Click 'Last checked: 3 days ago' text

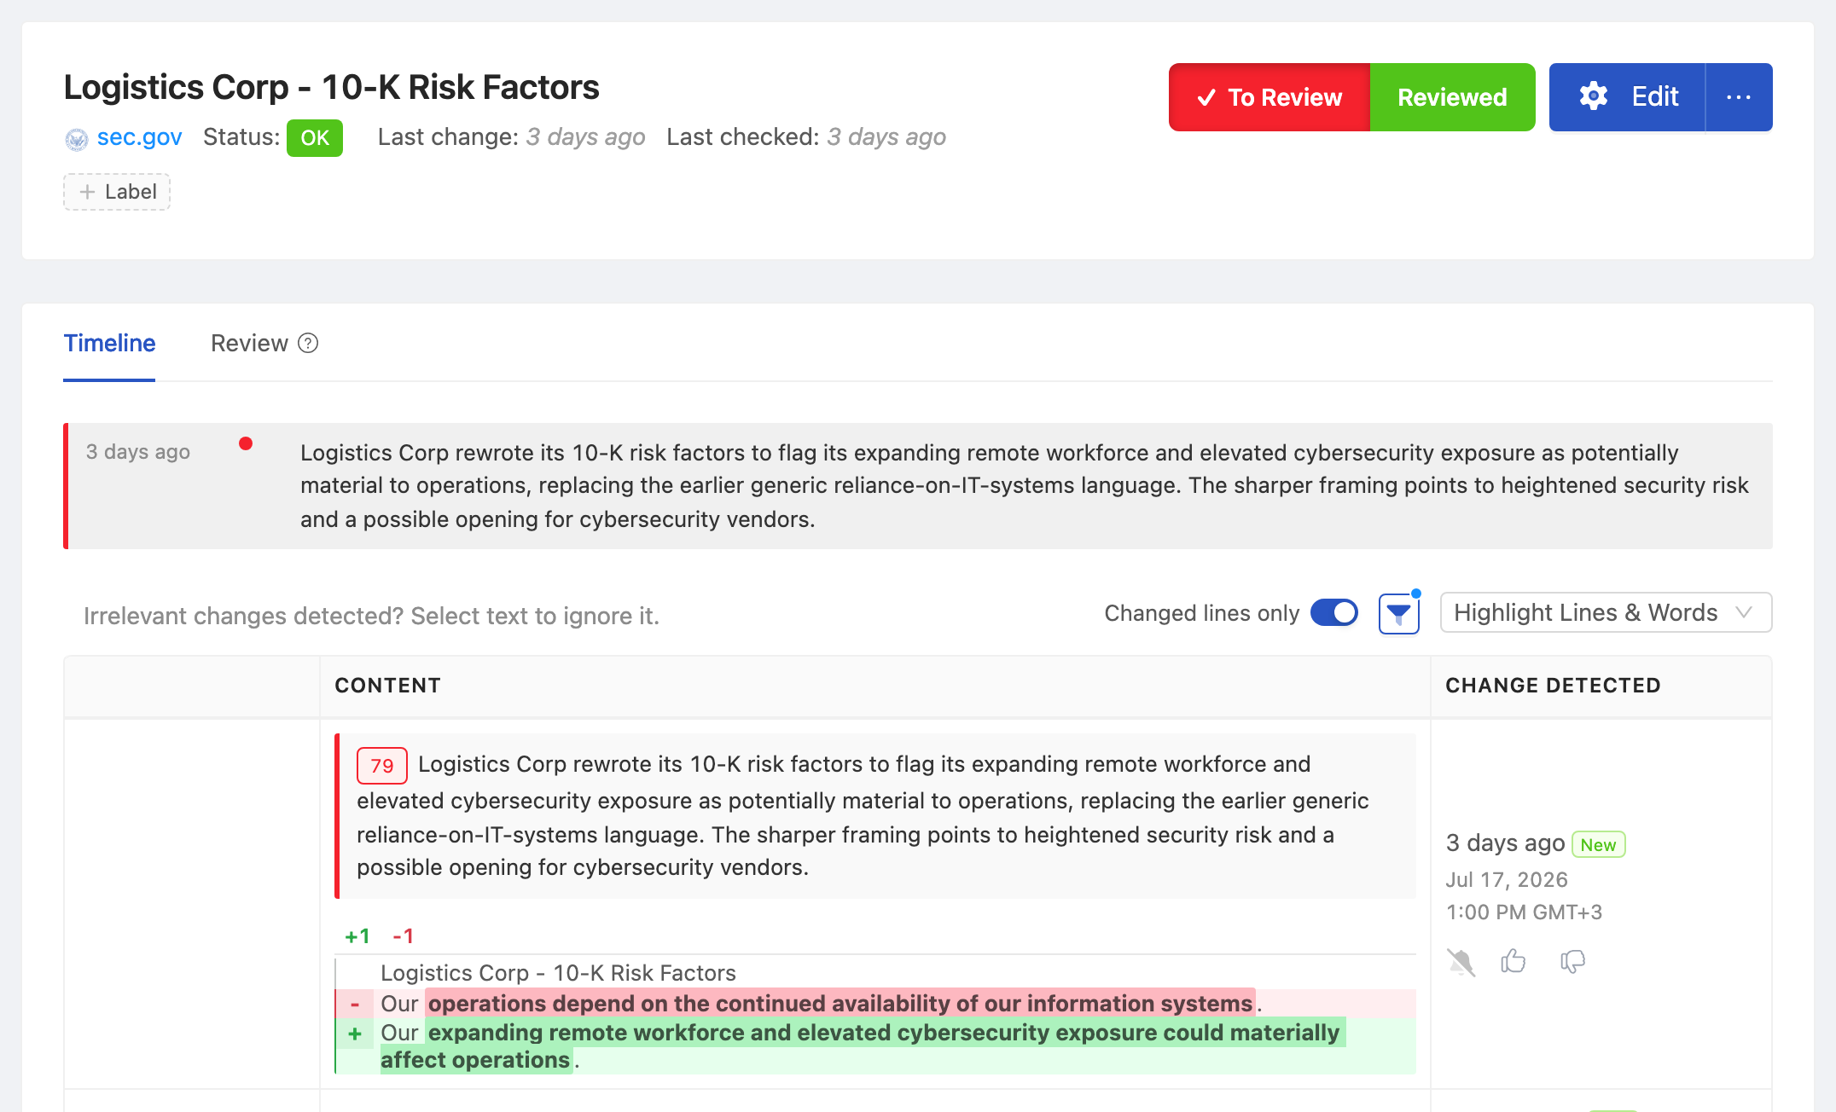click(806, 137)
